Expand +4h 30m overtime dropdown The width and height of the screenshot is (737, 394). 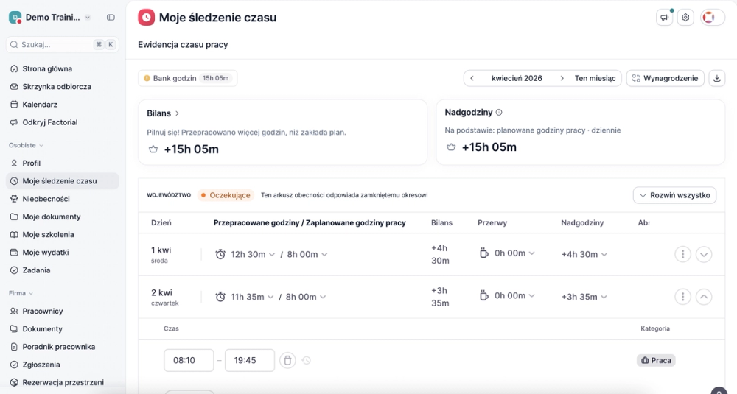[x=604, y=254]
